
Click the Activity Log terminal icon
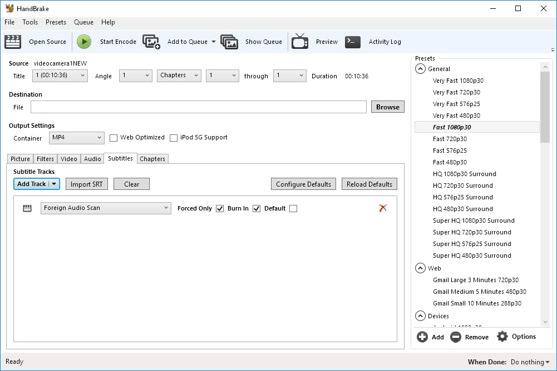tap(353, 42)
